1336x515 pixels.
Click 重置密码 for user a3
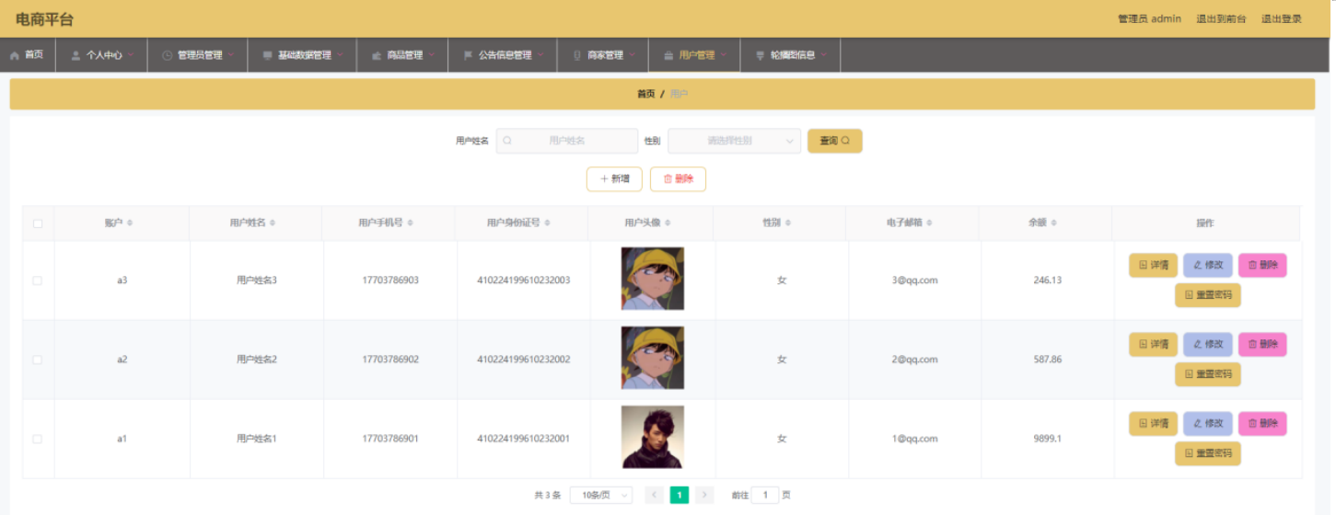(1207, 295)
